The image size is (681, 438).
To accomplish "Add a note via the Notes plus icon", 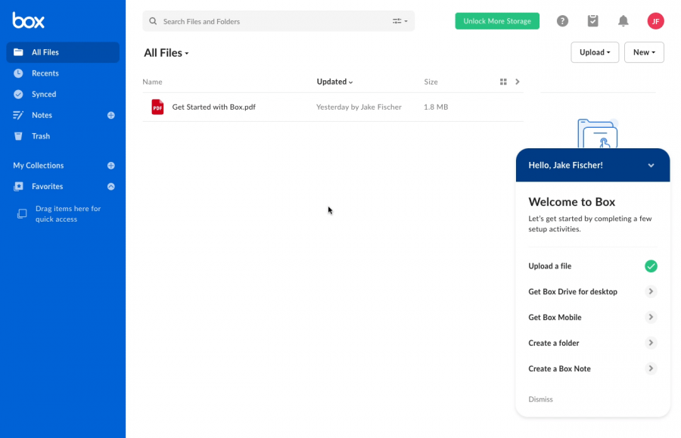I will [x=111, y=115].
